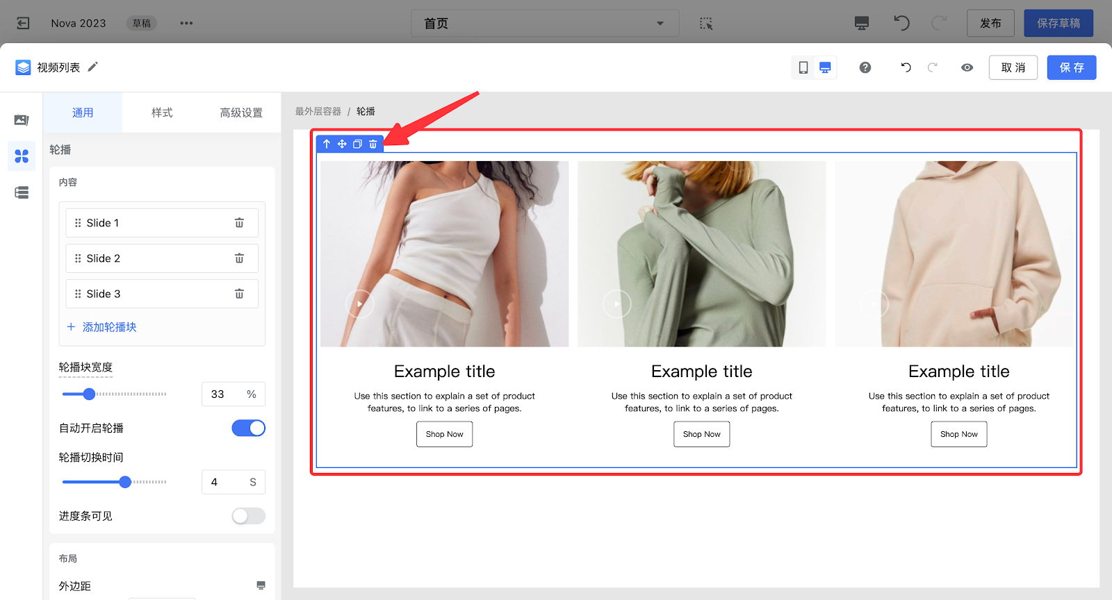Viewport: 1112px width, 600px height.
Task: Open 外边距 device selector icon
Action: coord(261,585)
